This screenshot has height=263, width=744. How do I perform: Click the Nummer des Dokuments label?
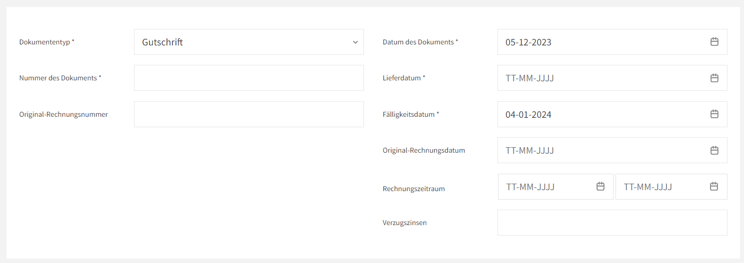click(x=60, y=78)
